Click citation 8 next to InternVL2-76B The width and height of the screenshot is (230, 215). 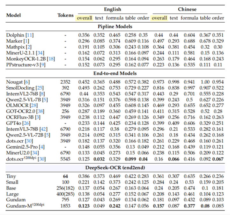click(42, 94)
